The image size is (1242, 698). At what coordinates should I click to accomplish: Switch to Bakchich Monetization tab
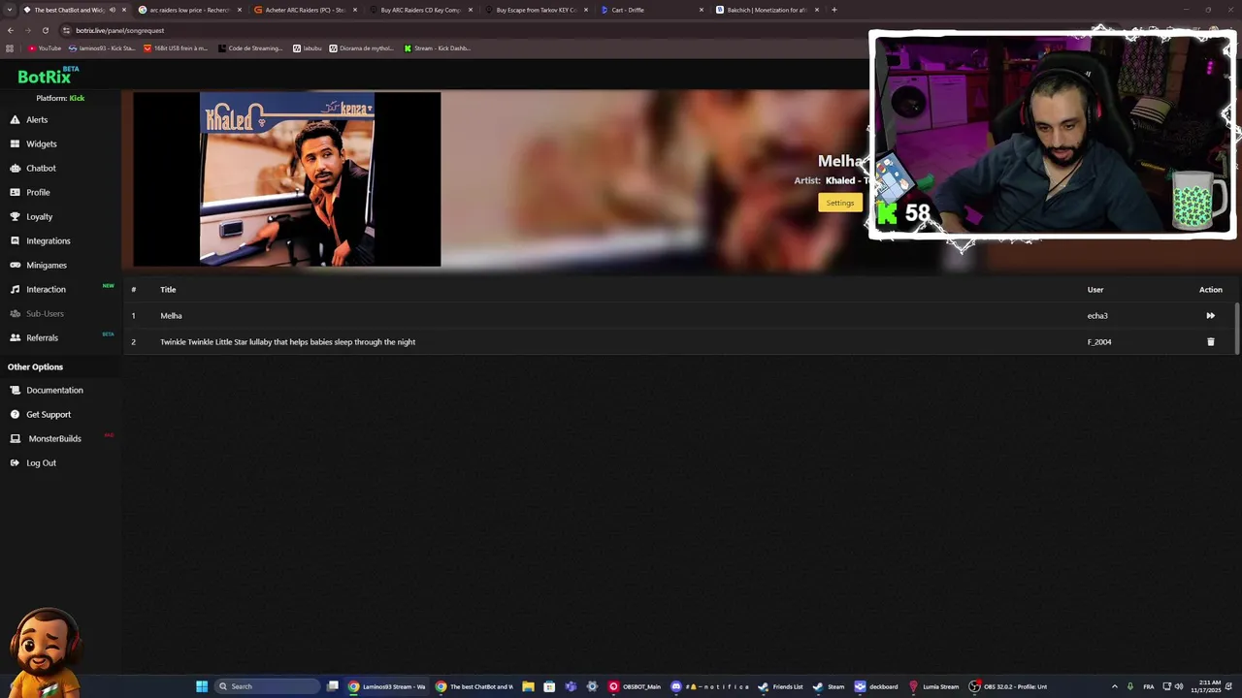pos(767,10)
